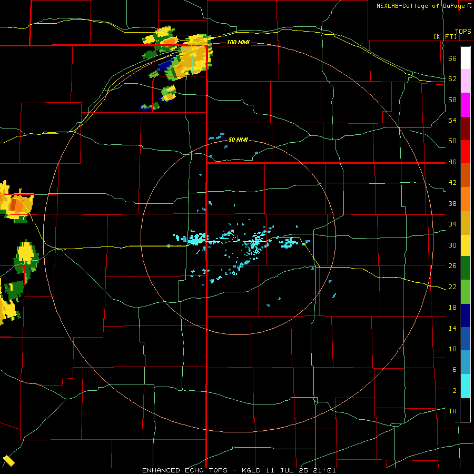Pick the navy blue legend swatch
Screen dimensions: 474x474
click(465, 315)
